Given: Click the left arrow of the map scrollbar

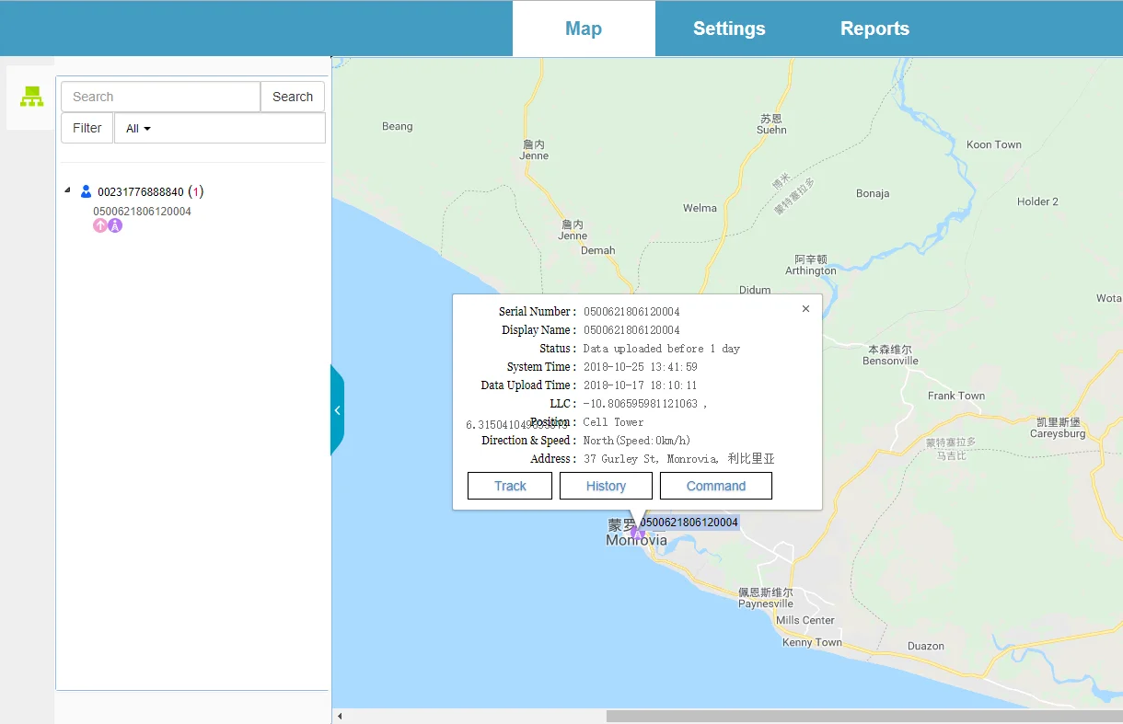Looking at the screenshot, I should [x=339, y=716].
